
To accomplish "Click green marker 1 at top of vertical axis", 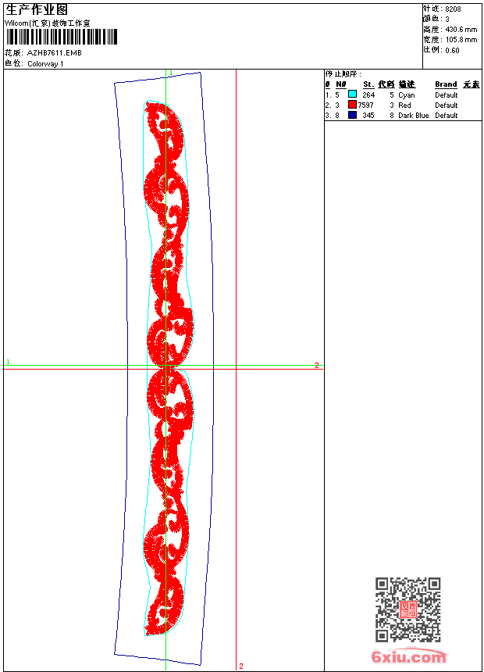I will [x=171, y=73].
